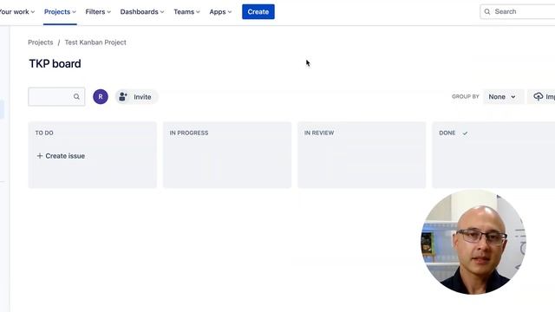Click the TKP board title
This screenshot has width=555, height=312.
[x=55, y=63]
